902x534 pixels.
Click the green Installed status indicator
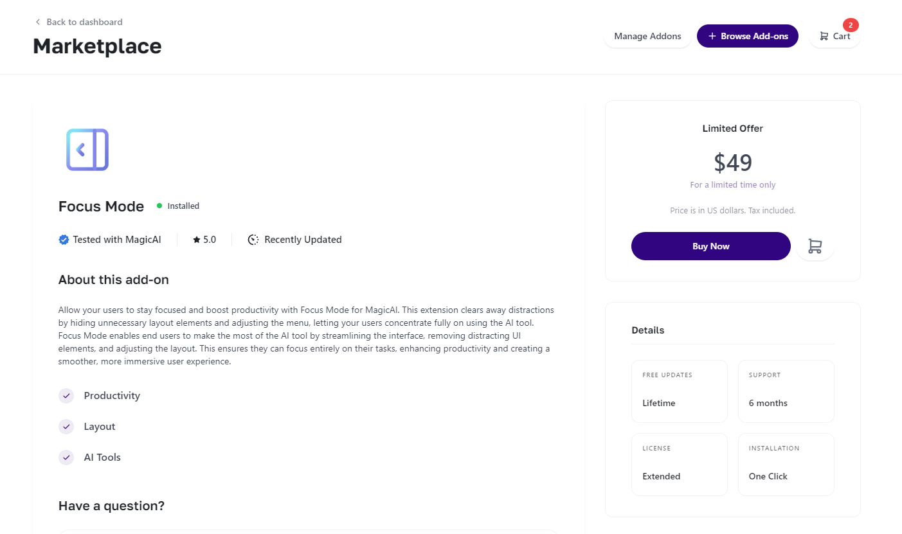pyautogui.click(x=159, y=206)
